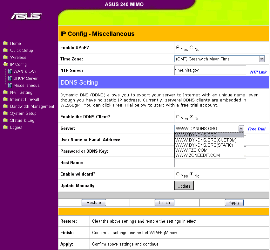This screenshot has width=270, height=250.
Task: Click the Update button
Action: [x=184, y=185]
